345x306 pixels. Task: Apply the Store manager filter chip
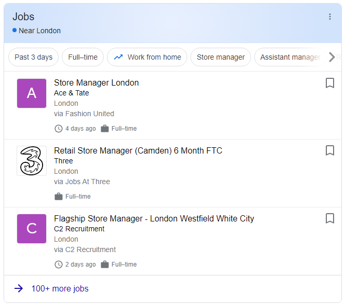(x=220, y=57)
